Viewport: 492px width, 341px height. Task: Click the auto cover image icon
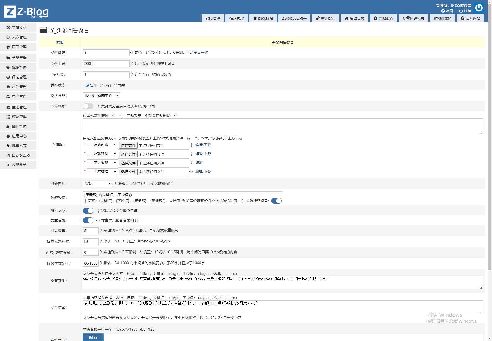8,155
